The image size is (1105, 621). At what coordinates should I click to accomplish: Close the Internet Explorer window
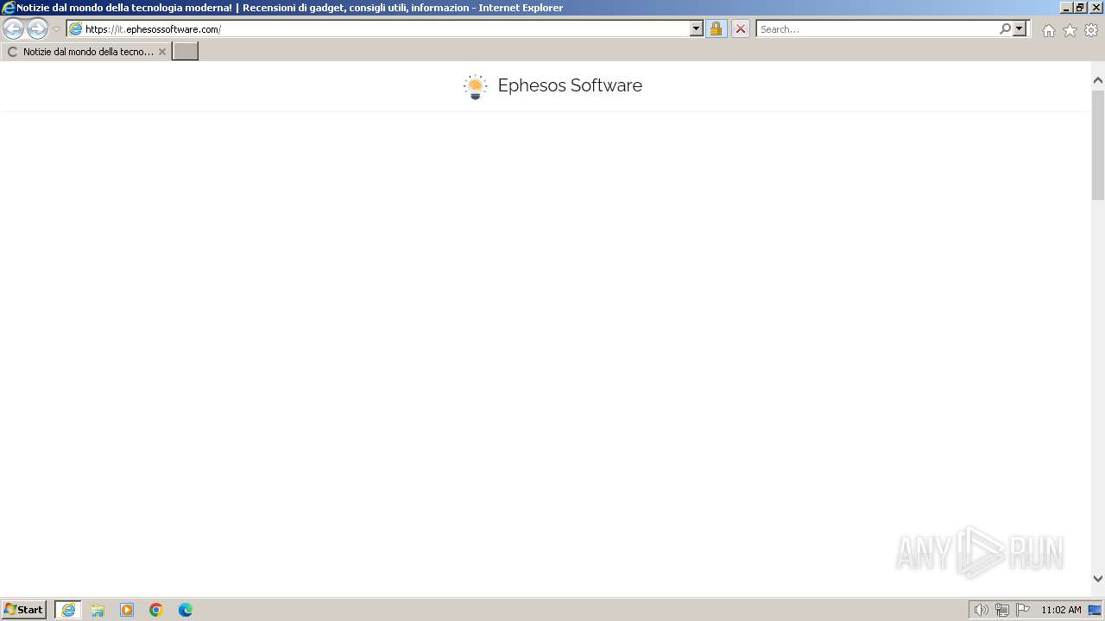(1096, 8)
